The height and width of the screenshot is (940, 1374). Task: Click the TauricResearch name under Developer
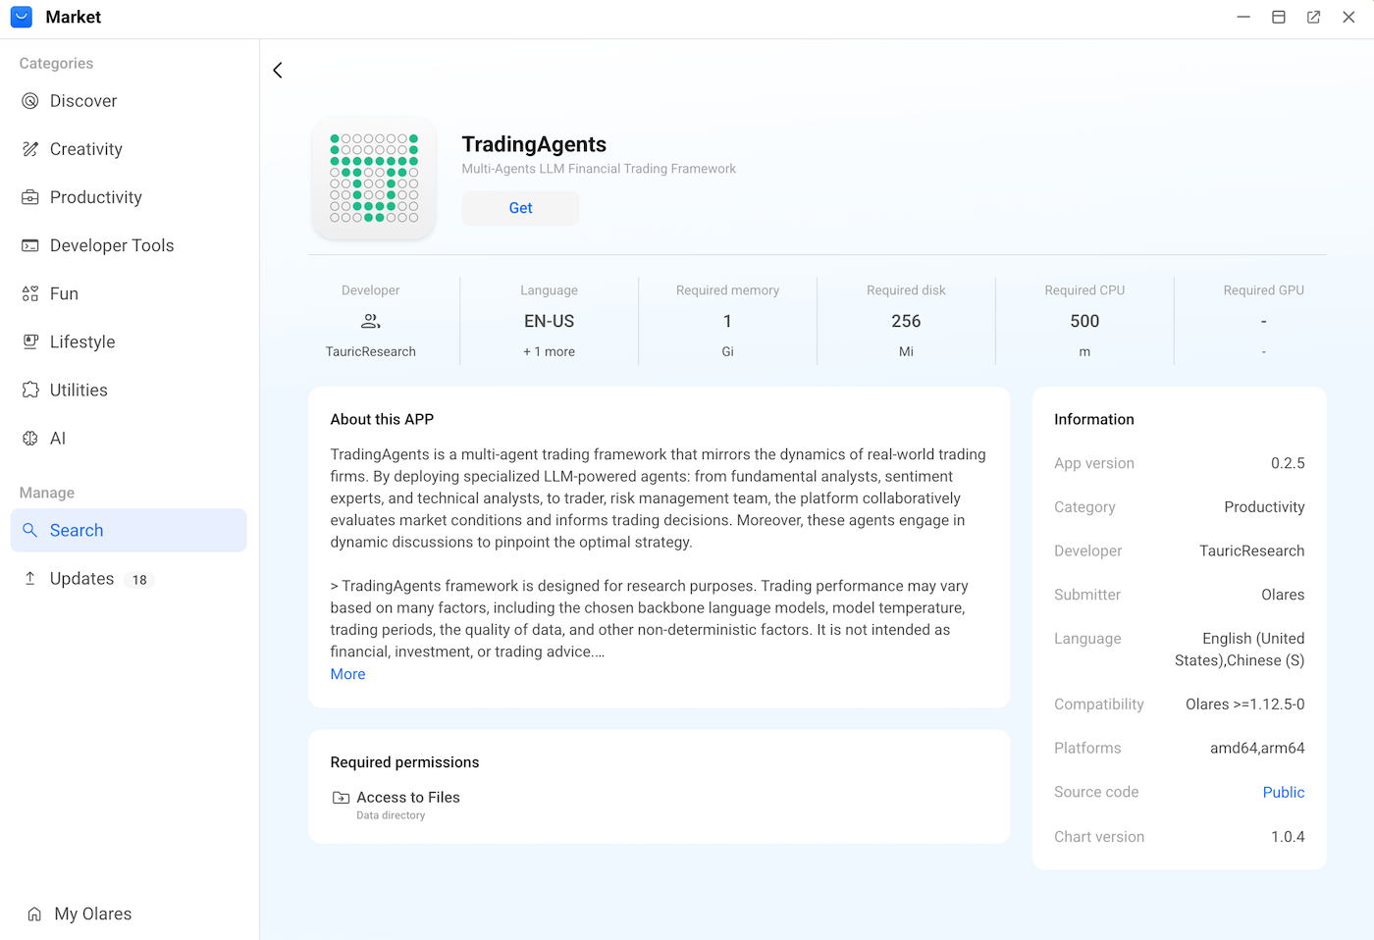pos(371,351)
